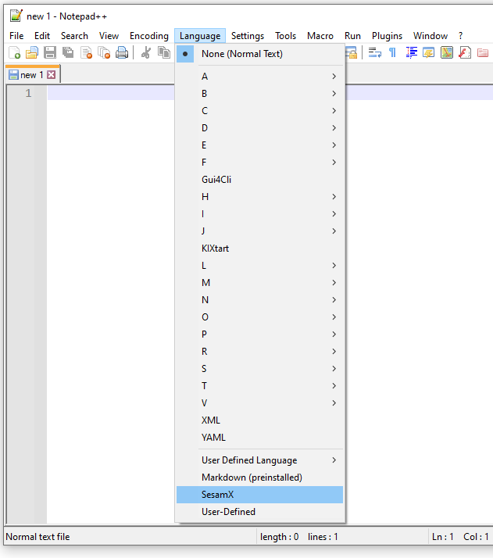Toggle the Word wrap toolbar icon
493x558 pixels.
click(x=374, y=52)
